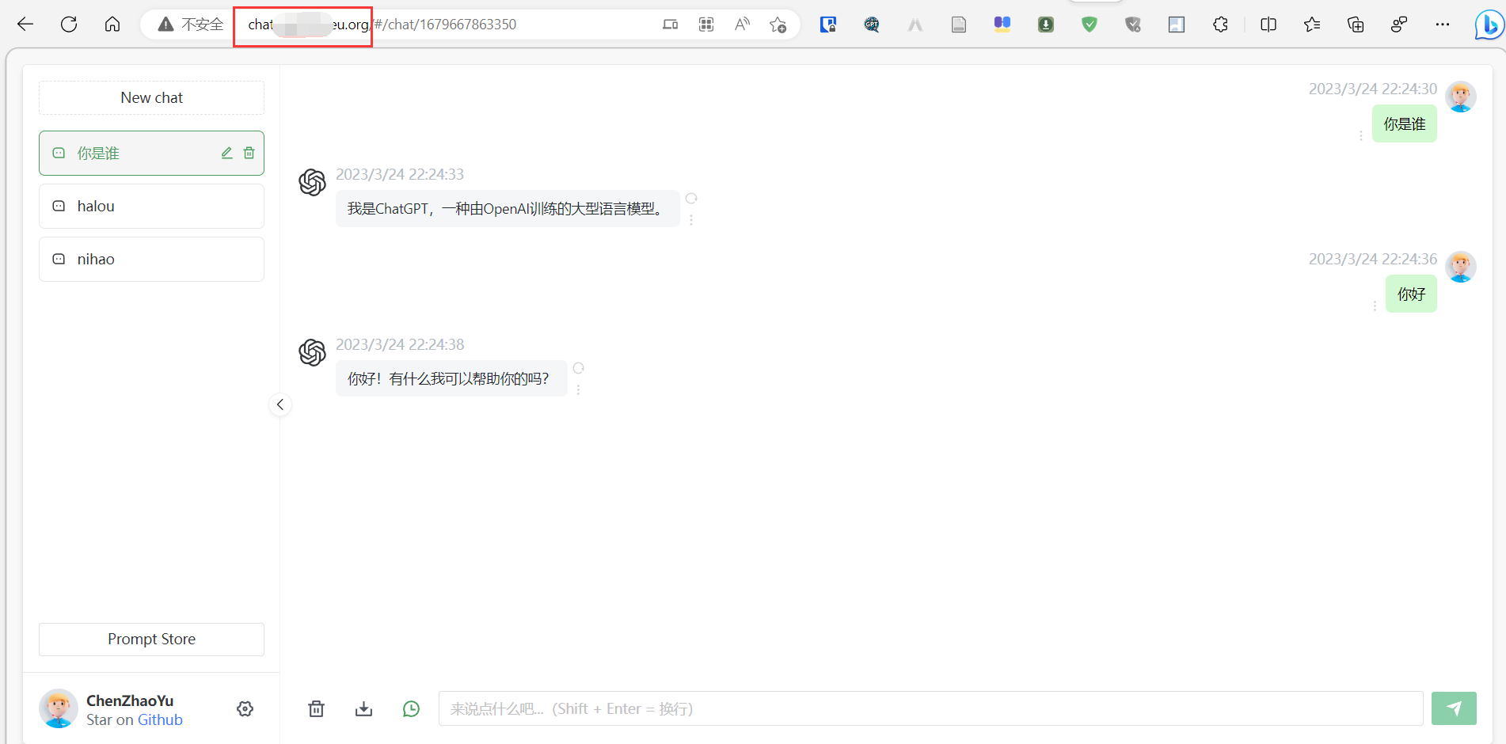Viewport: 1506px width, 744px height.
Task: Click green shield extension icon
Action: click(x=1090, y=25)
